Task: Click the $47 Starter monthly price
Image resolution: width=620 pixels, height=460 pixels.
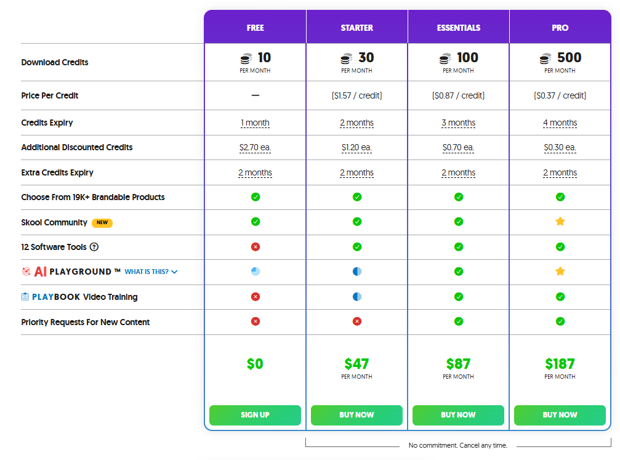Action: pos(356,364)
